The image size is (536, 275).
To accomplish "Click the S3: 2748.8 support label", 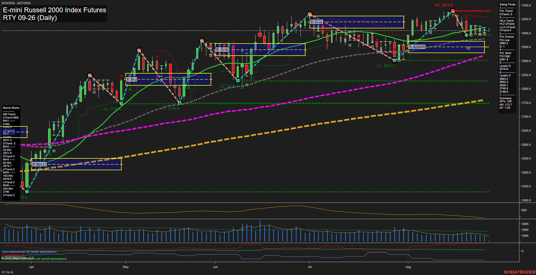I will click(171, 108).
